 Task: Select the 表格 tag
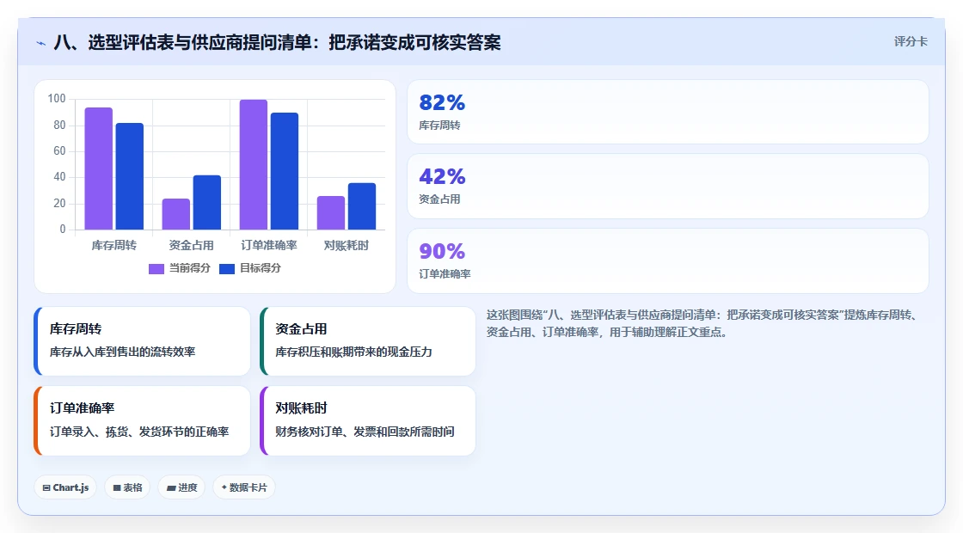pyautogui.click(x=127, y=487)
